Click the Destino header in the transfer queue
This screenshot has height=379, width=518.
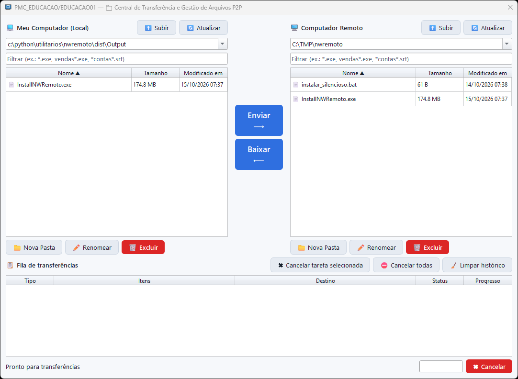pos(326,280)
